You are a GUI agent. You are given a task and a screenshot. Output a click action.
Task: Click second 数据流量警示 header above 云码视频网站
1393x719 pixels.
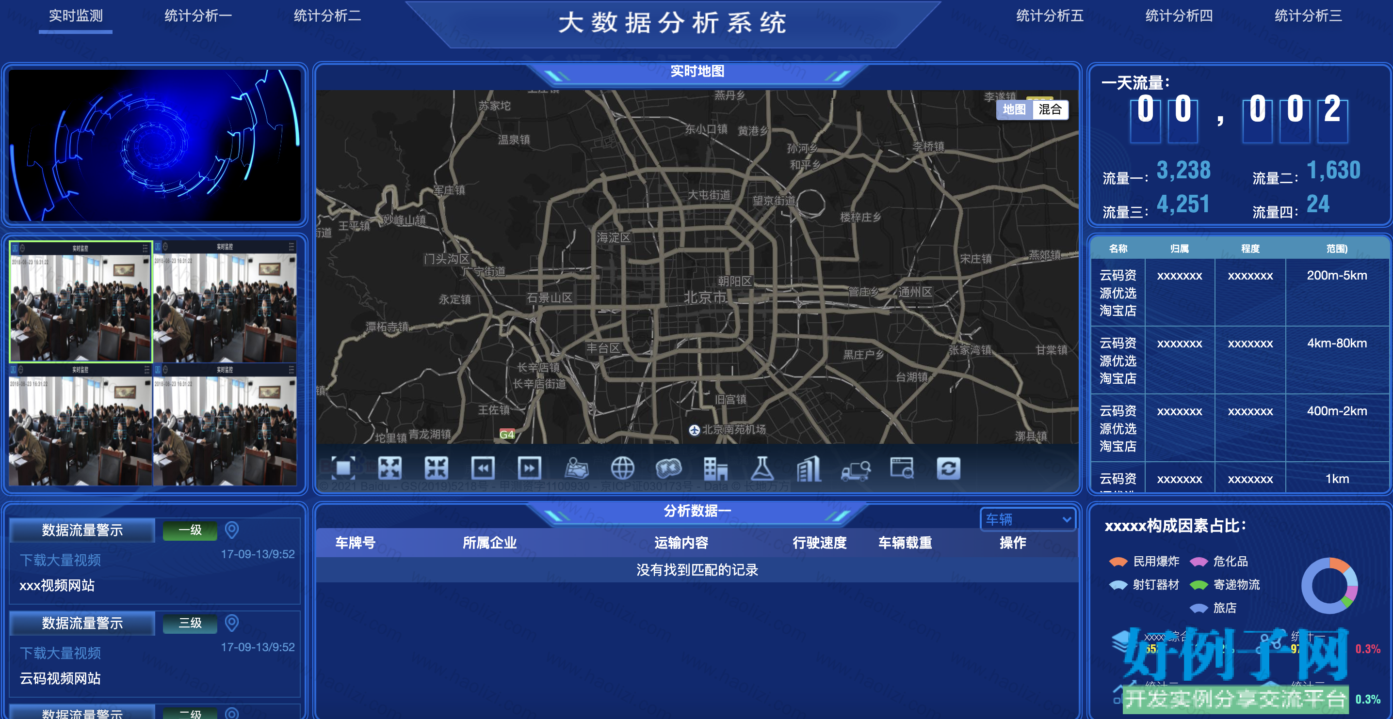pos(82,623)
